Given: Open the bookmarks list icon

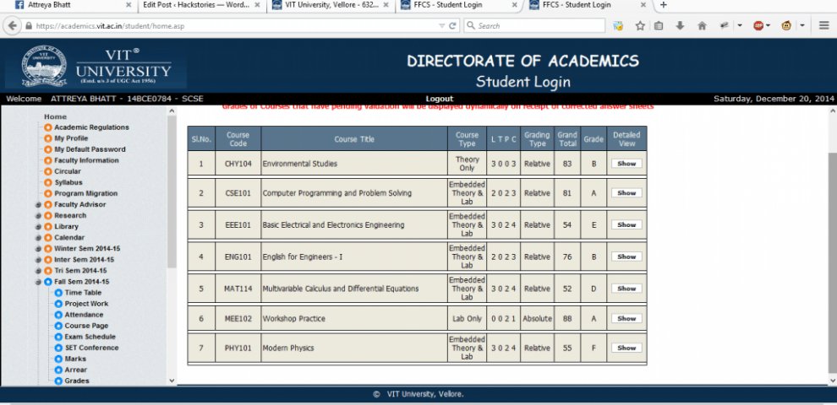Looking at the screenshot, I should click(x=659, y=25).
